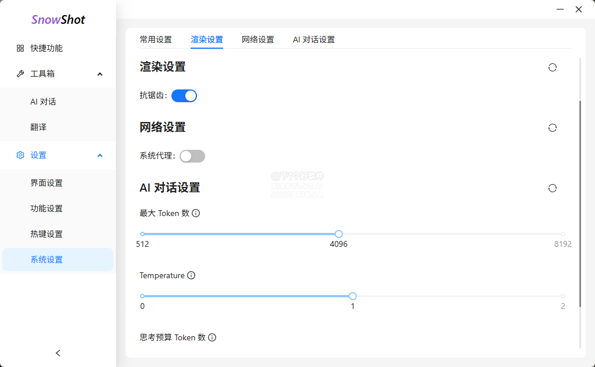Click info icon beside 最大 Token 数
The image size is (595, 367).
(196, 213)
